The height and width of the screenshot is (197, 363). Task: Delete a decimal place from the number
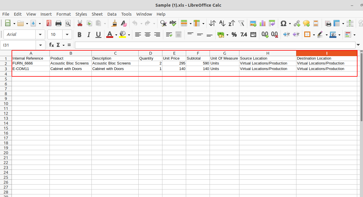275,35
